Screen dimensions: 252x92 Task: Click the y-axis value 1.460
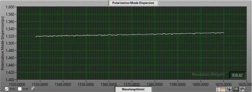coord(10,58)
